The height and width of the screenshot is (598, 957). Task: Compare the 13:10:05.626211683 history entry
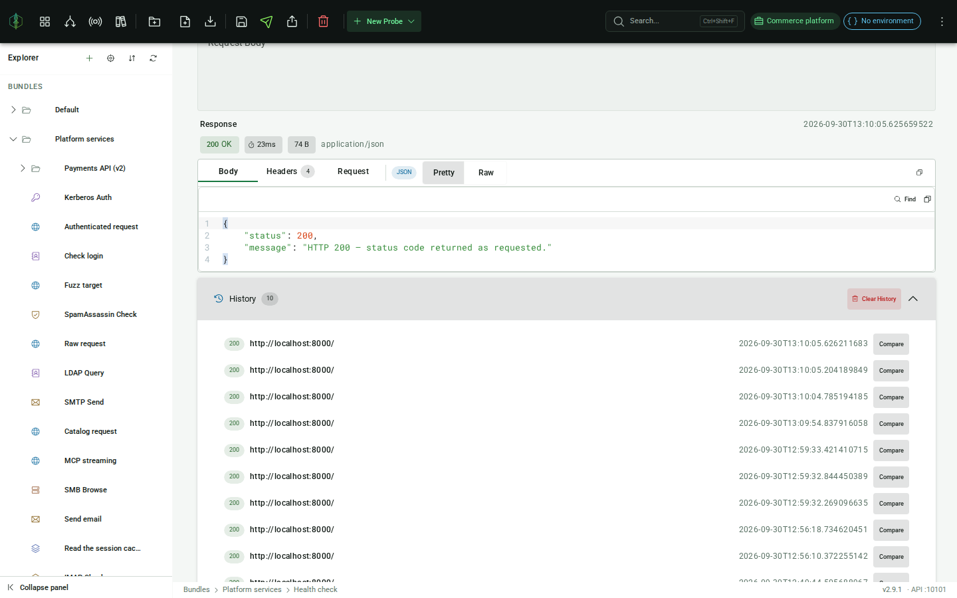tap(891, 344)
